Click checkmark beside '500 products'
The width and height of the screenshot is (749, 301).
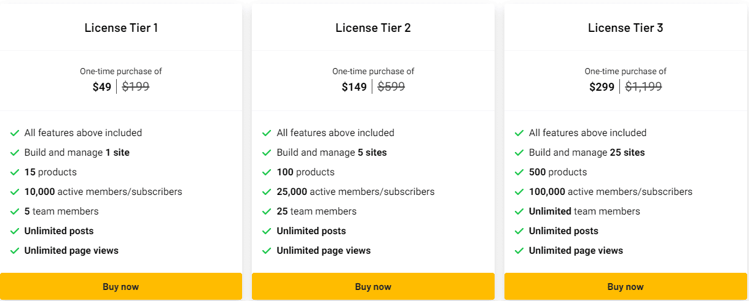519,172
